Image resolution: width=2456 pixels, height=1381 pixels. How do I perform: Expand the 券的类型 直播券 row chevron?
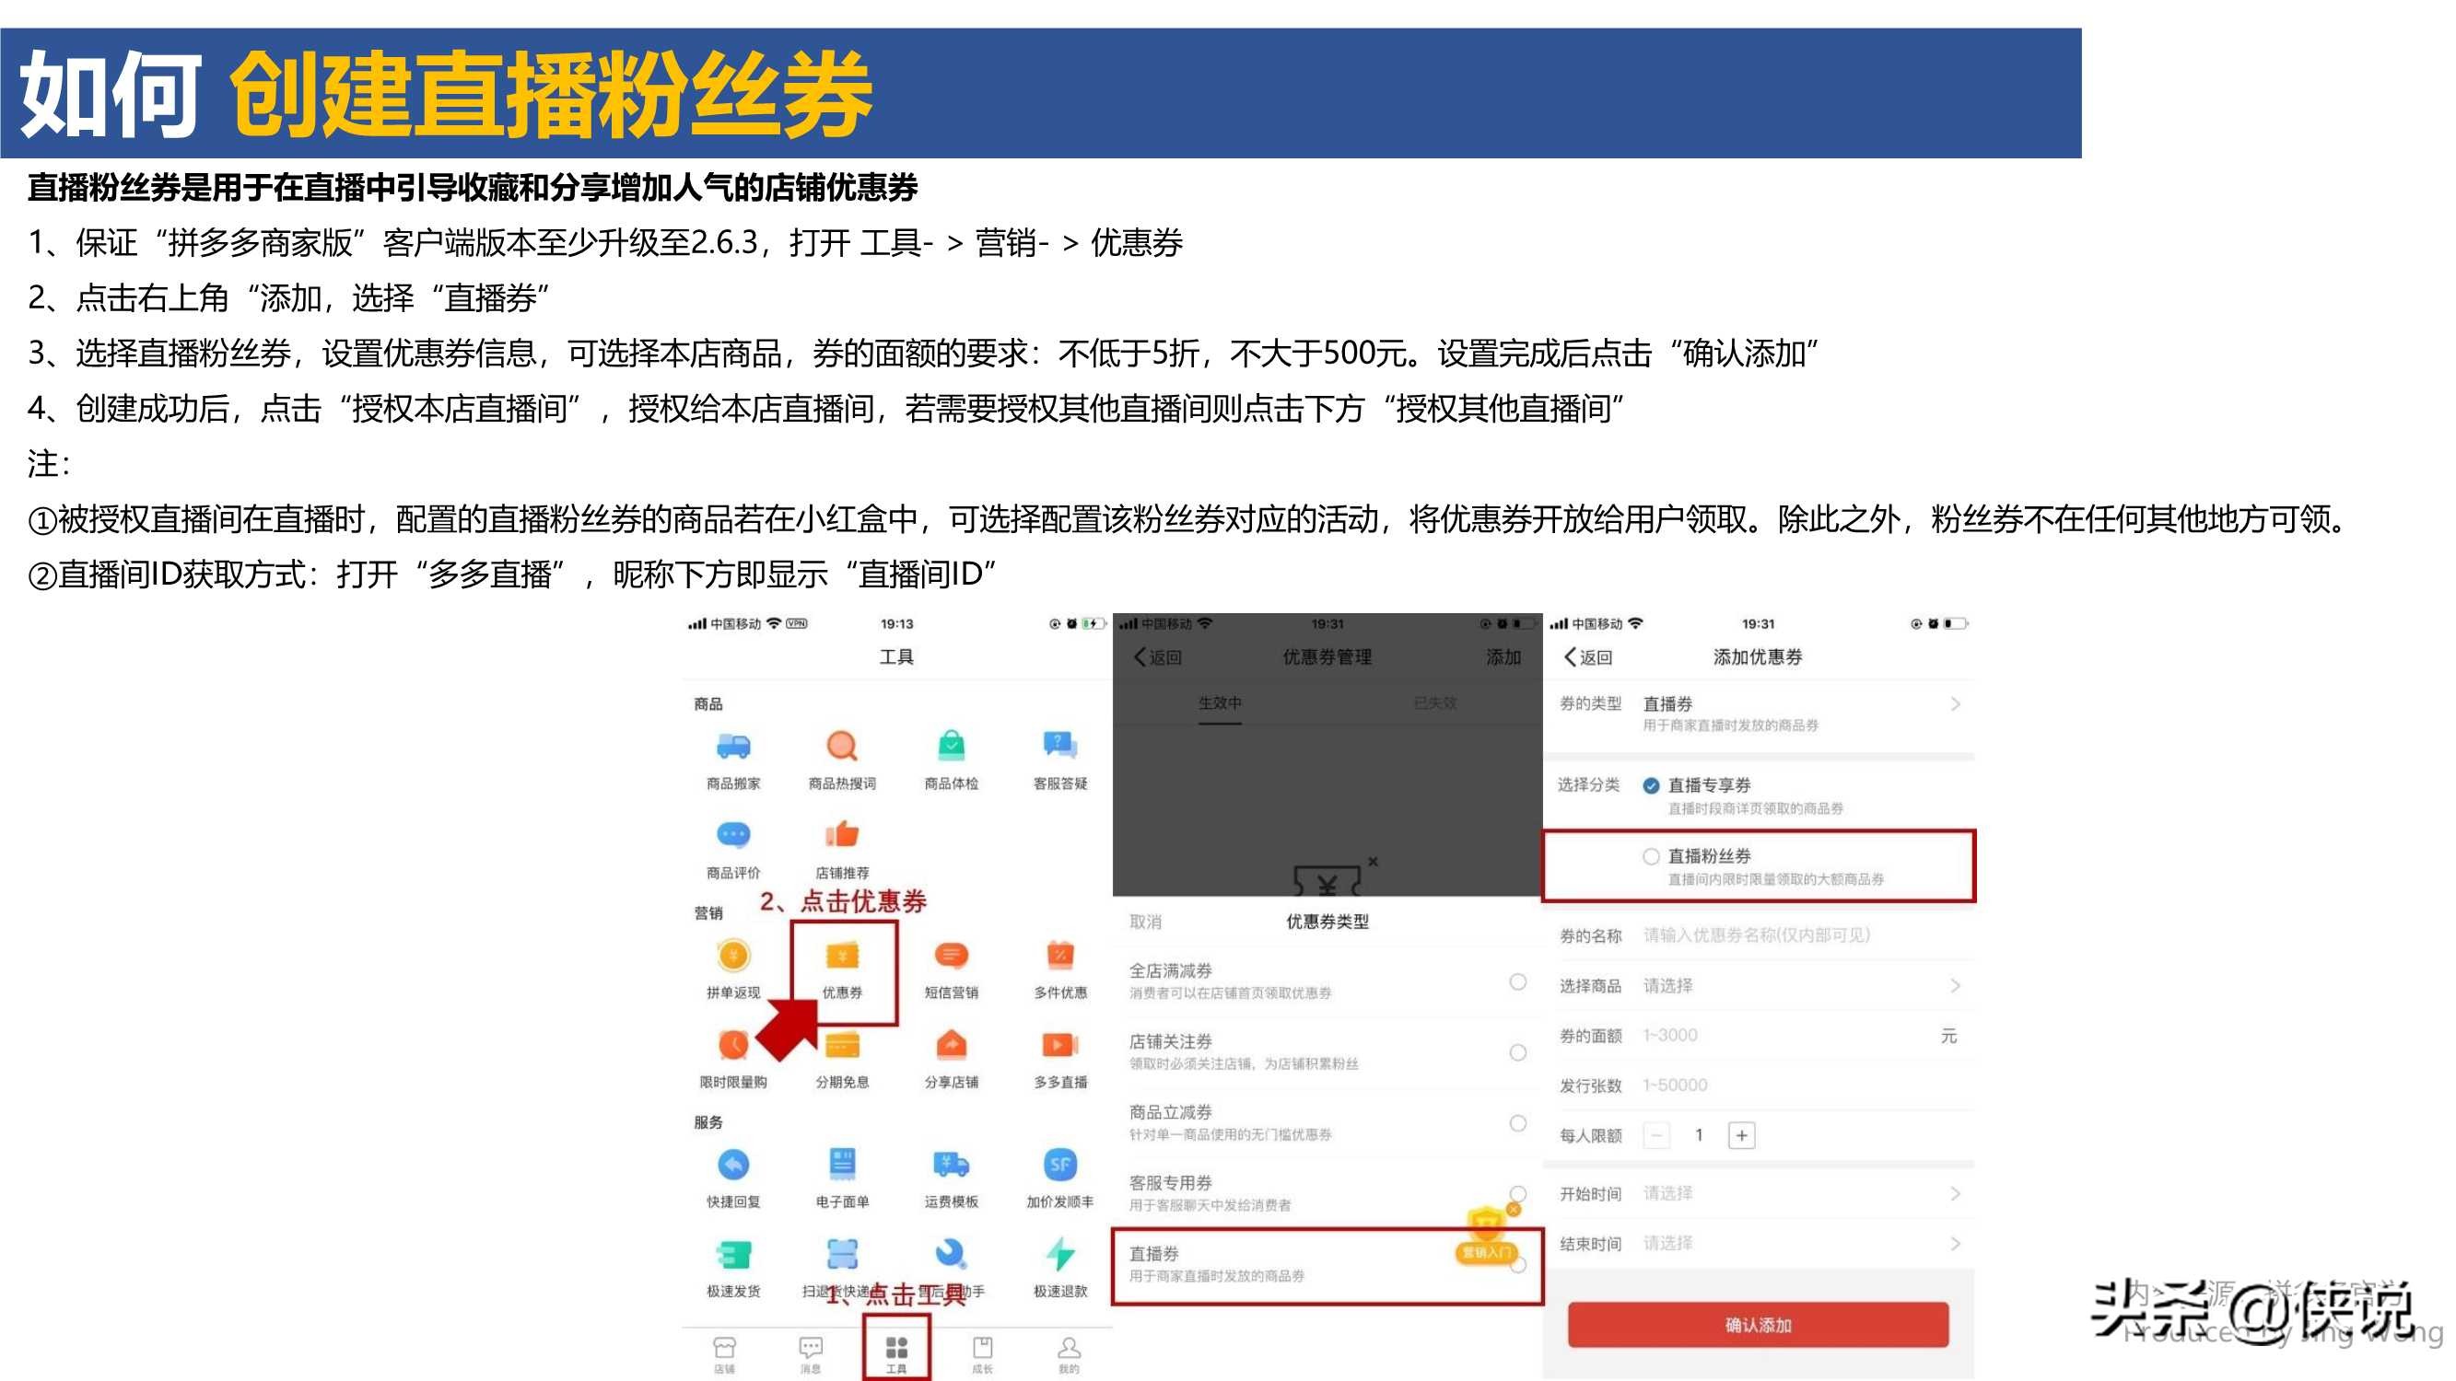click(1955, 704)
